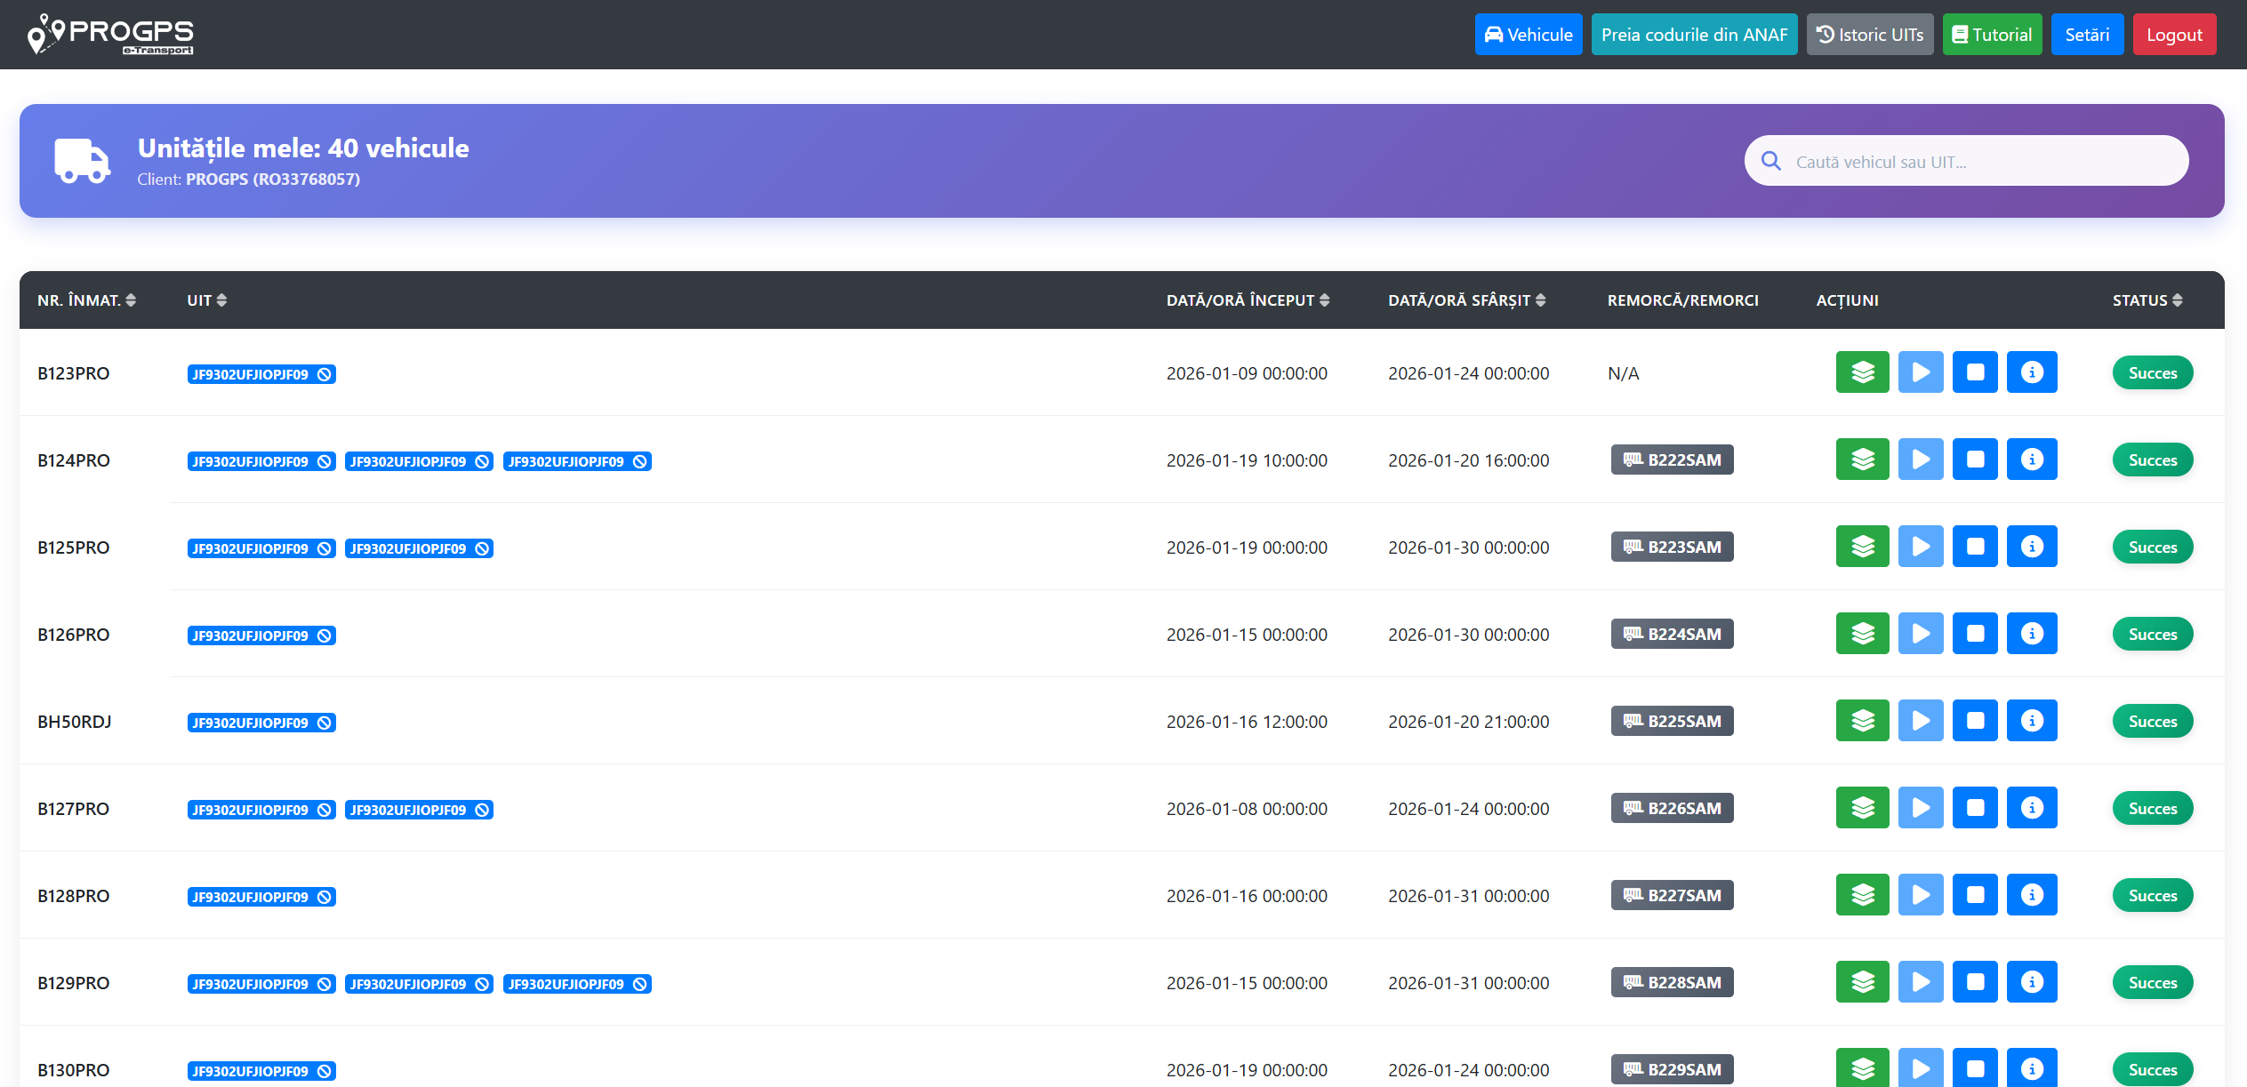Viewport: 2247px width, 1087px height.
Task: Remove UIT code from B123PRO tag
Action: click(x=325, y=374)
